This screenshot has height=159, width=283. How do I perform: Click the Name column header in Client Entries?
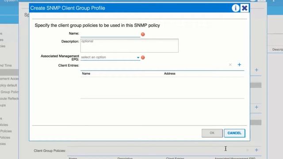(86, 74)
